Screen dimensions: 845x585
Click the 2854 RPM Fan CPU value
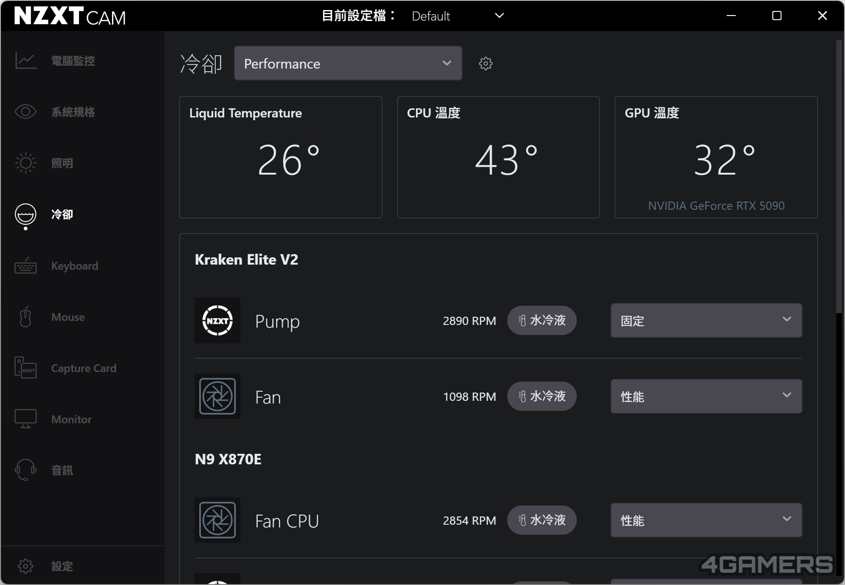[x=469, y=521]
